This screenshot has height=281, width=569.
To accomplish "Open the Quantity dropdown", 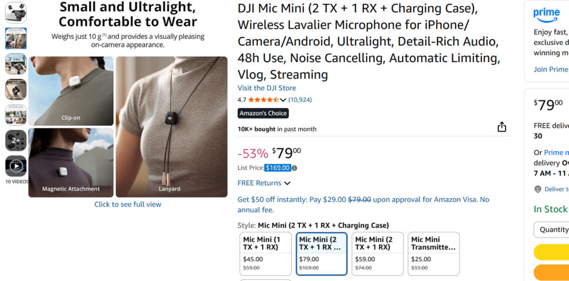I will pos(551,229).
